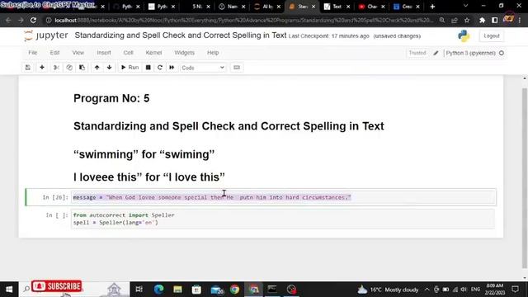This screenshot has height=297, width=528.
Task: Click the "swimming" for "swiming" heading
Action: [x=144, y=154]
